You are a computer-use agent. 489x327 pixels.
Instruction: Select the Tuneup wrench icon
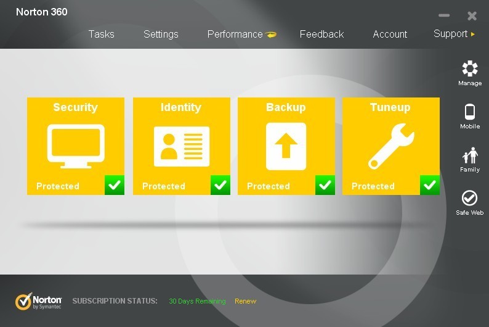(x=391, y=146)
